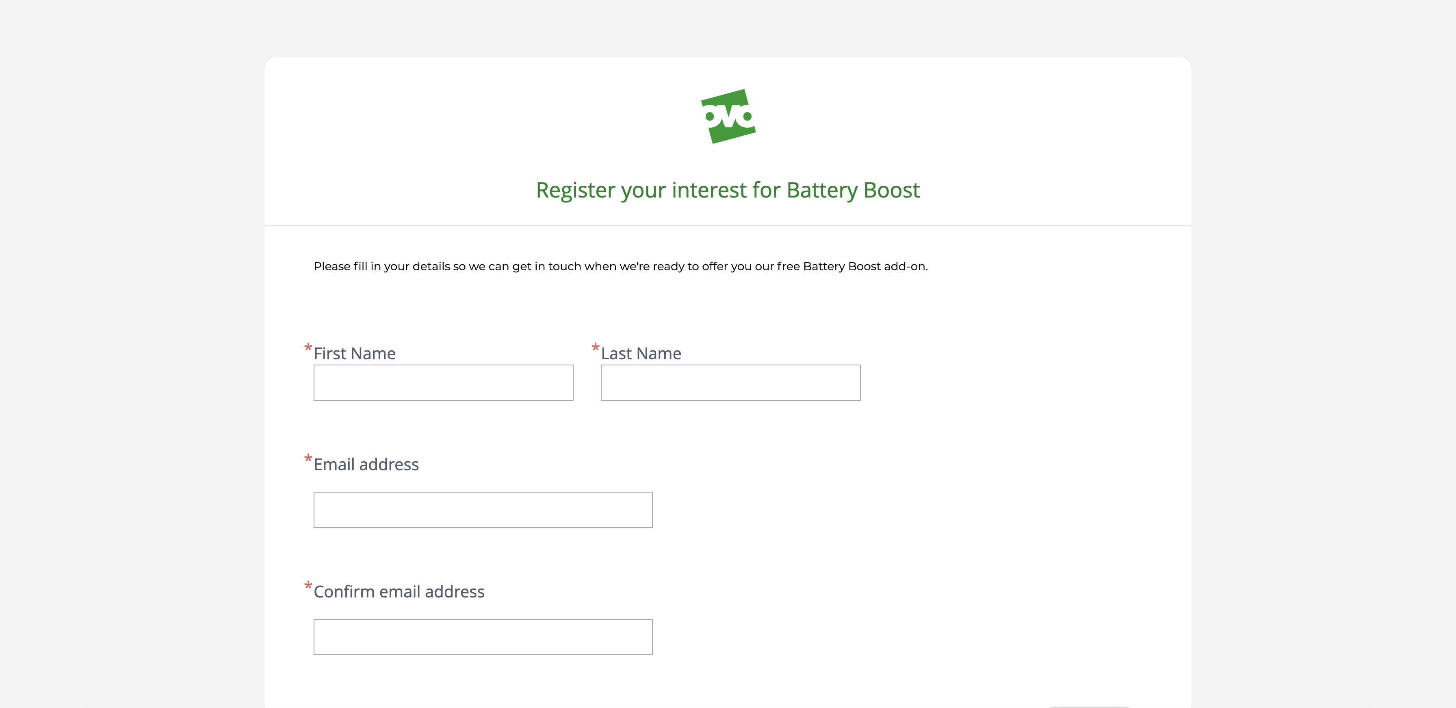Click the Email address label
Image resolution: width=1456 pixels, height=708 pixels.
[x=366, y=464]
